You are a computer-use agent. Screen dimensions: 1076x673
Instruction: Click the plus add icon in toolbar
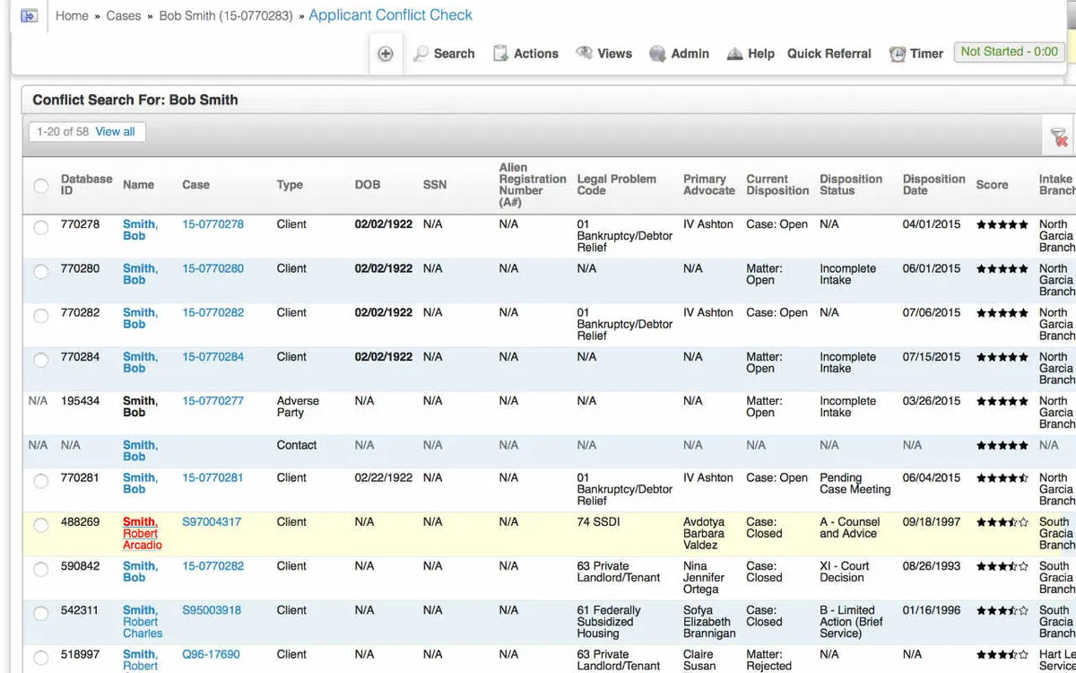point(386,54)
